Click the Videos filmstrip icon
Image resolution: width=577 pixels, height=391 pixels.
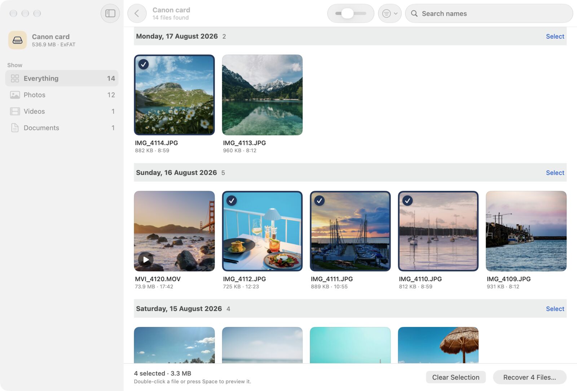pyautogui.click(x=15, y=111)
